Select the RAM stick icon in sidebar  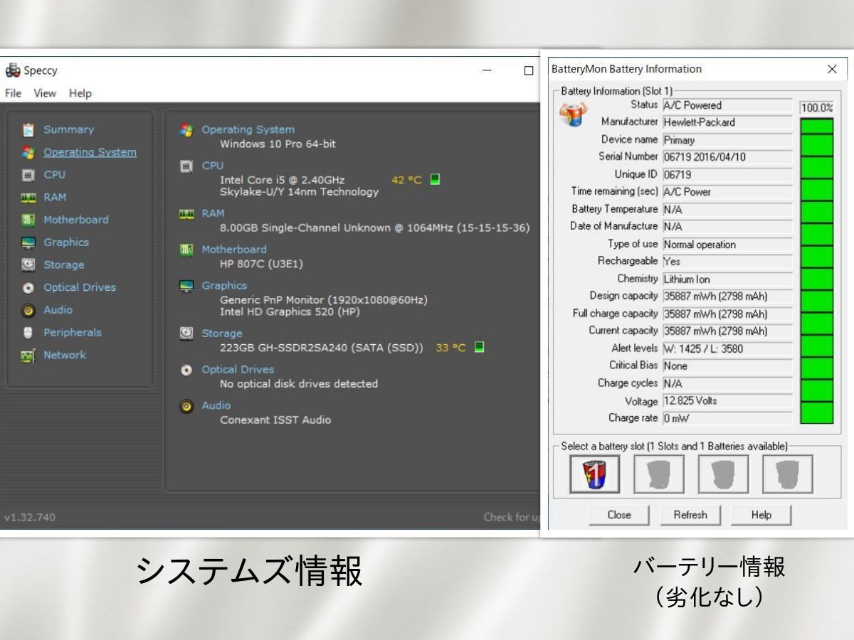pyautogui.click(x=28, y=197)
